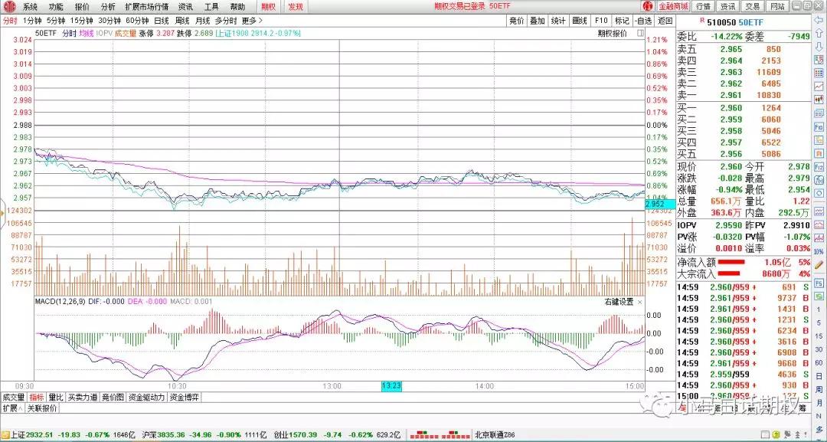Click the app logo icon at top-left
827x442 pixels.
pos(8,6)
